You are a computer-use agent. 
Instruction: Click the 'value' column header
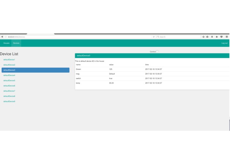(111, 64)
